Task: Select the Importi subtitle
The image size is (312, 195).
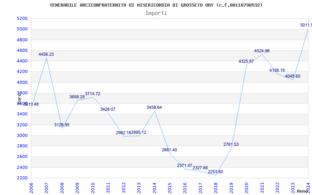Action: (x=156, y=13)
